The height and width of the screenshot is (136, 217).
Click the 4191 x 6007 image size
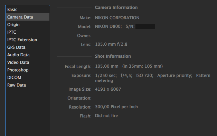(108, 89)
